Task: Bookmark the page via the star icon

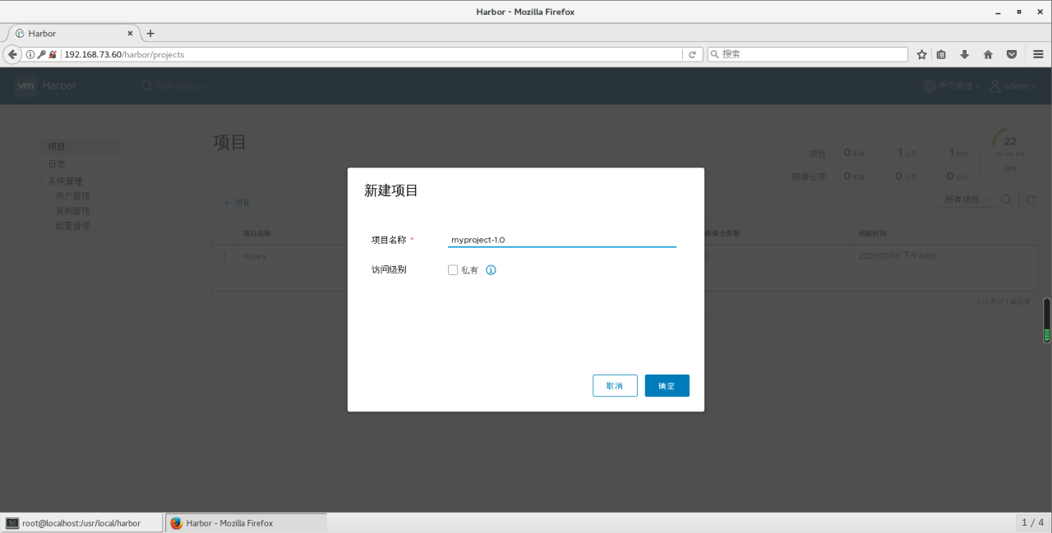Action: [920, 54]
